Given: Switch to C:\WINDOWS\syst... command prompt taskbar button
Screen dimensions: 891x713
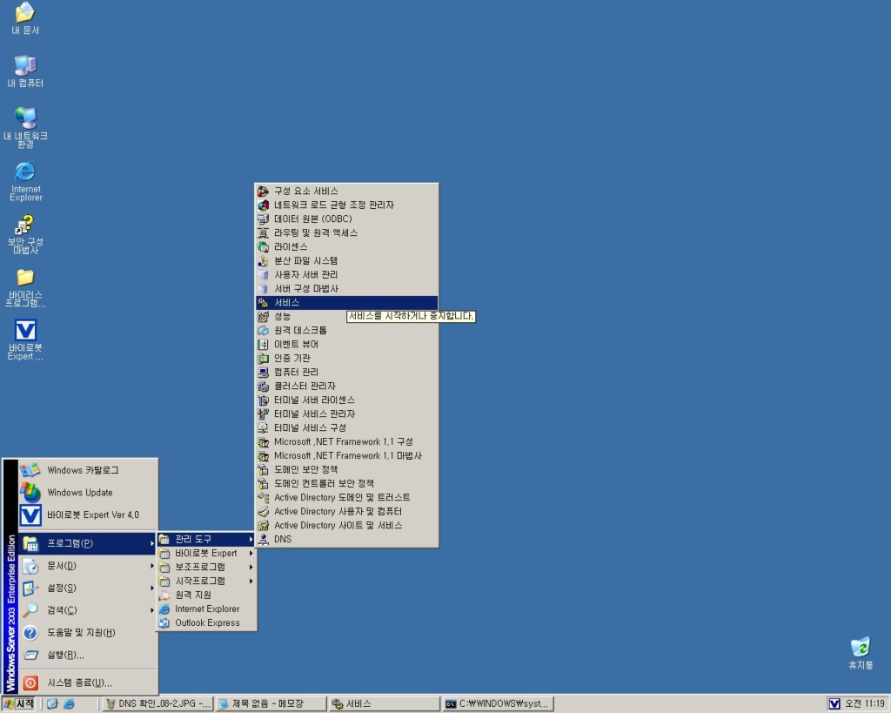Looking at the screenshot, I should (x=498, y=704).
